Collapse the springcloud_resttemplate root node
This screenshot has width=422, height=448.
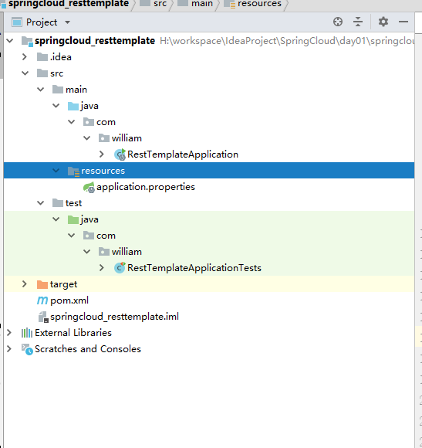coord(10,41)
